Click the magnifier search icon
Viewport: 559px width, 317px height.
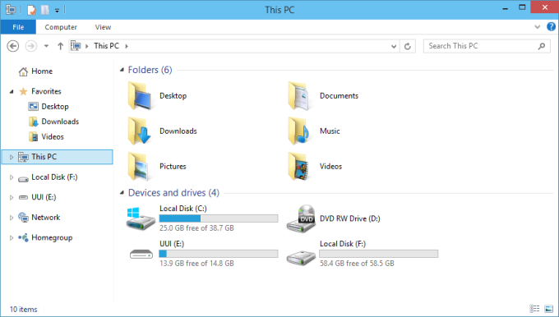[x=542, y=46]
